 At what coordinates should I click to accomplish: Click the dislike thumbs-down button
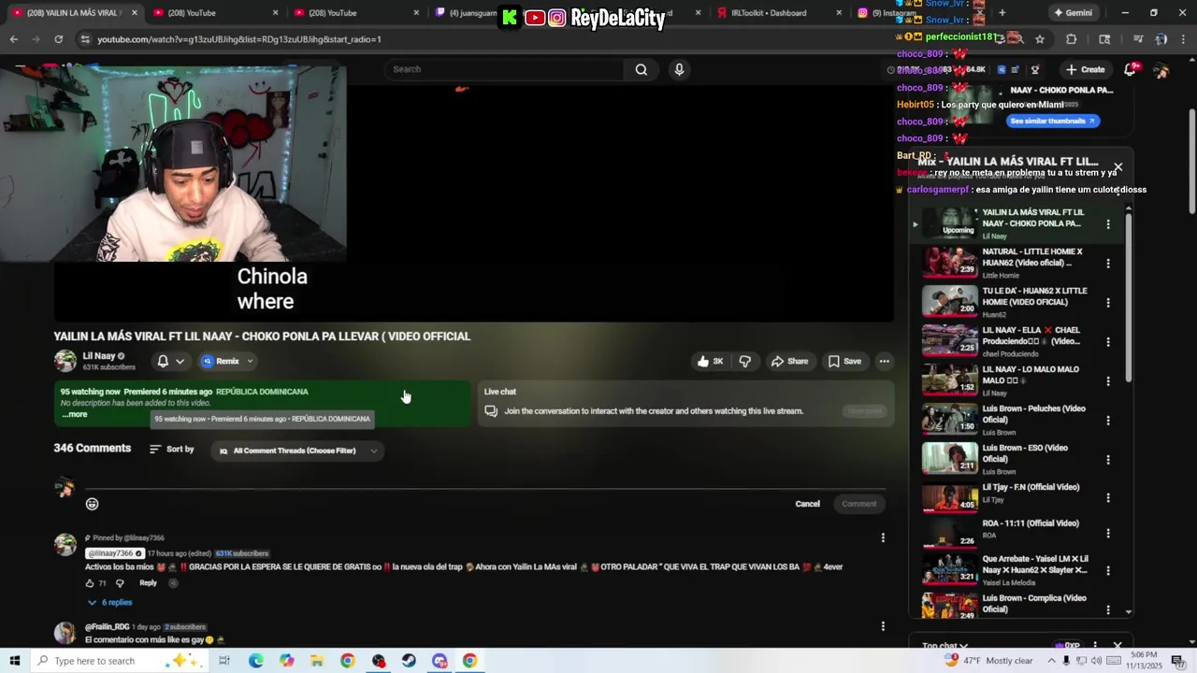(745, 361)
